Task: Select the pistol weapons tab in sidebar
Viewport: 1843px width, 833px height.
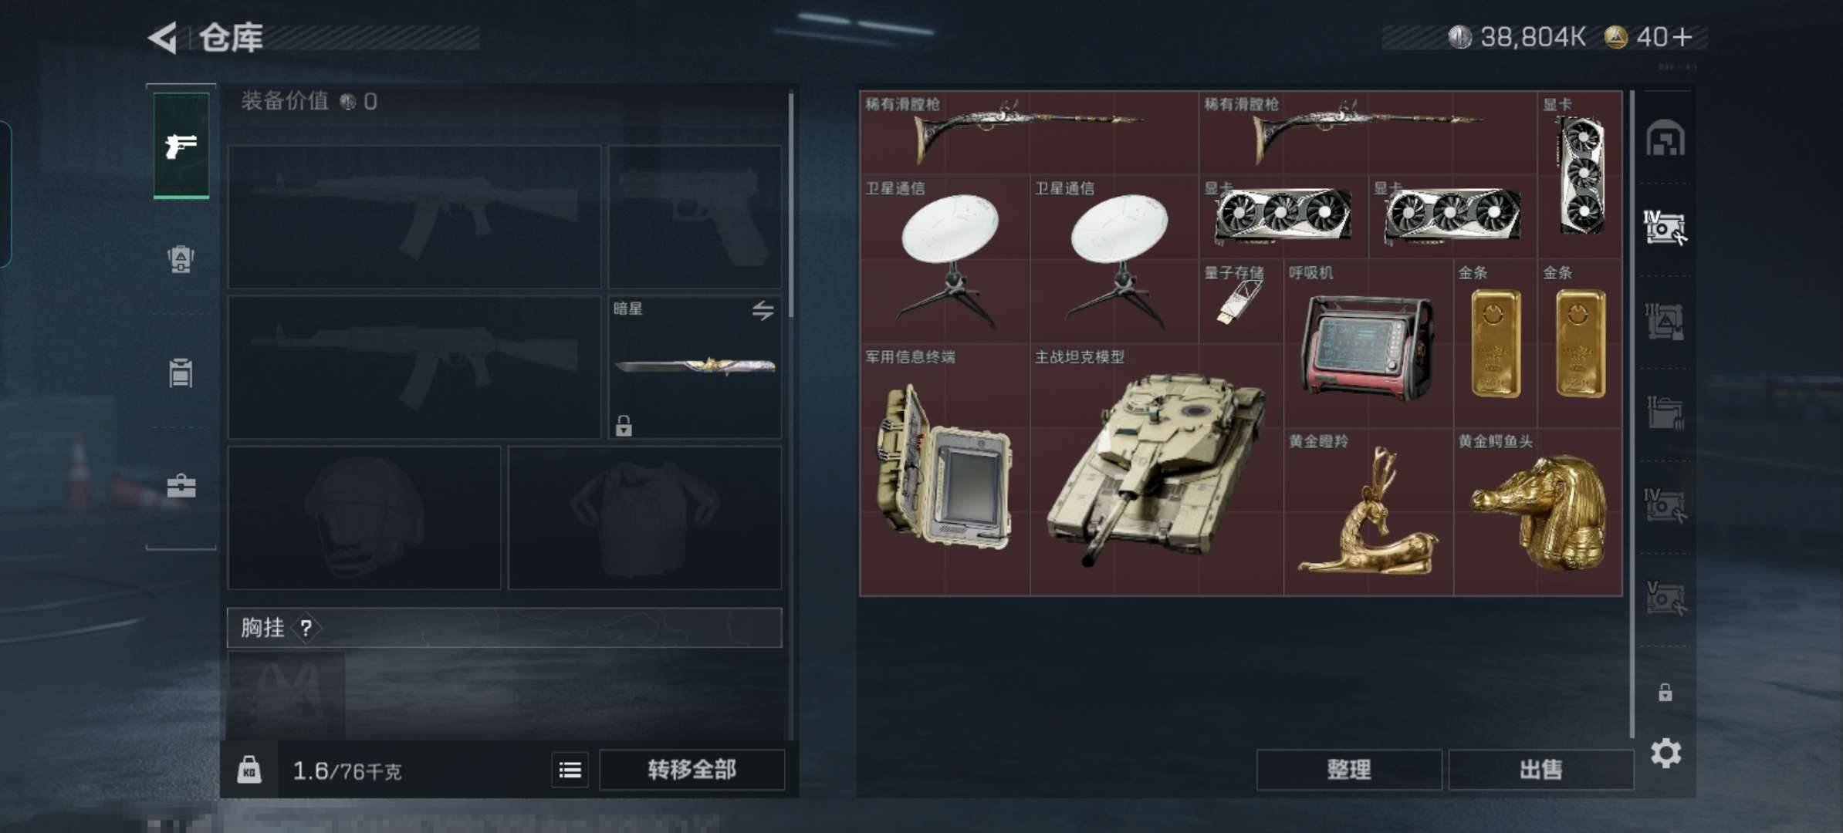Action: click(x=181, y=145)
